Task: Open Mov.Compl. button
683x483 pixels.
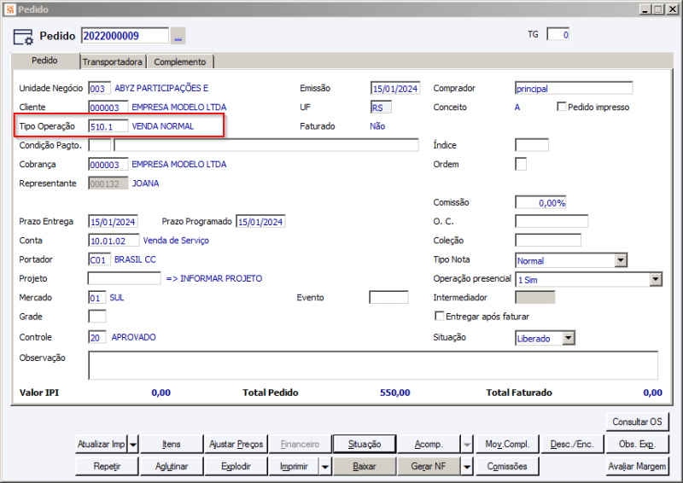Action: [x=507, y=445]
